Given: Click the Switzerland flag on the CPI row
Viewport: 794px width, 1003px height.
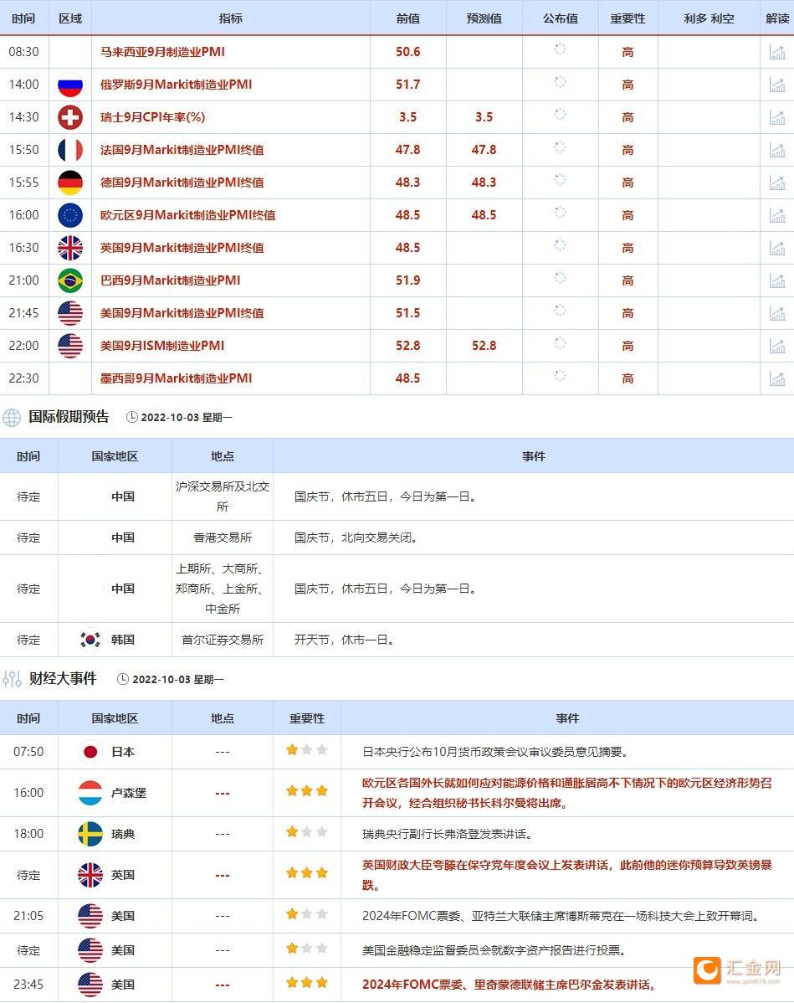Looking at the screenshot, I should point(70,116).
